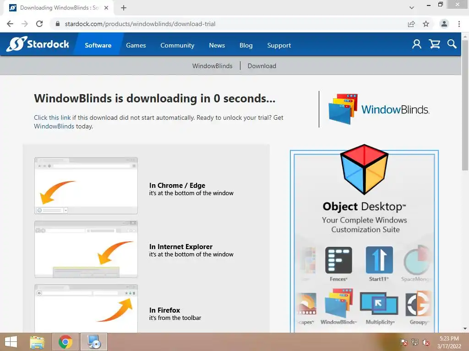The height and width of the screenshot is (351, 469).
Task: Click the Download sub-navigation link
Action: pyautogui.click(x=262, y=66)
